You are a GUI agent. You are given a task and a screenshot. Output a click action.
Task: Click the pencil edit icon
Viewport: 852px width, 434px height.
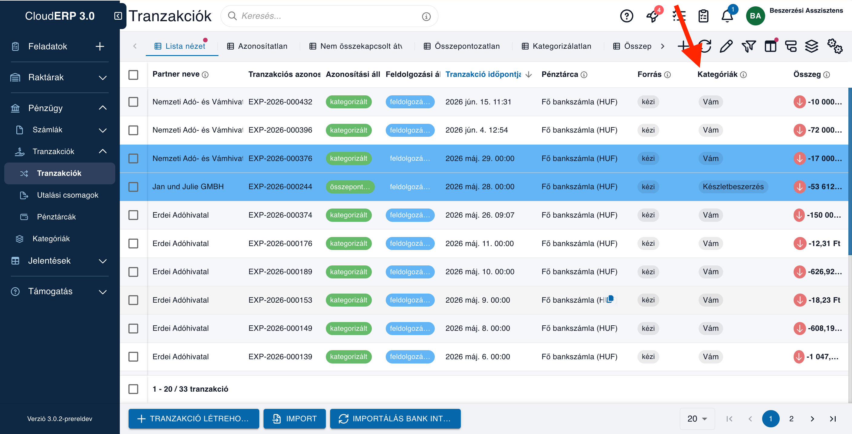[726, 46]
